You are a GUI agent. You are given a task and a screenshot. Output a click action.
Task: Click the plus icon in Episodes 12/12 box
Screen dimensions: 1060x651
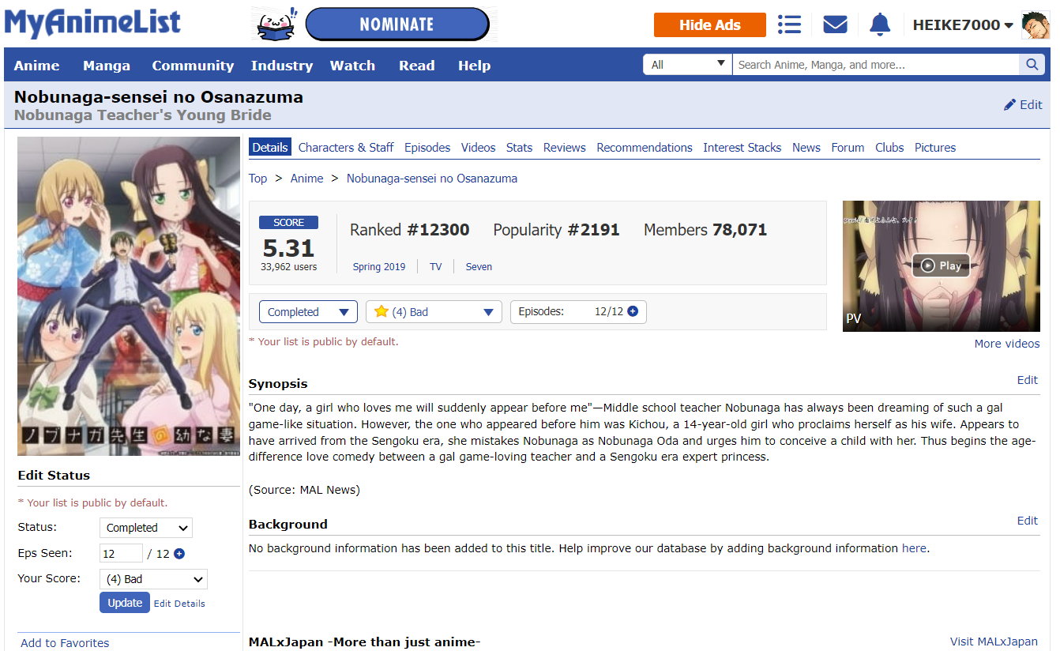(x=633, y=311)
